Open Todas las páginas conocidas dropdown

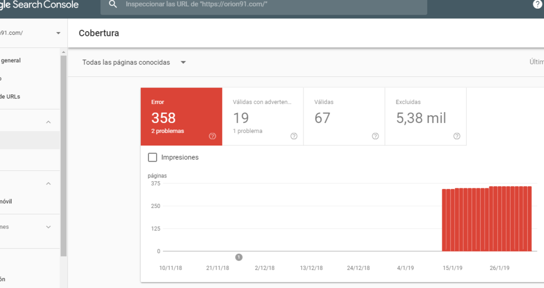[134, 63]
